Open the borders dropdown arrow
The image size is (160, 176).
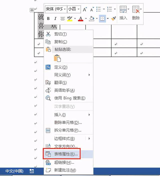click(x=108, y=19)
